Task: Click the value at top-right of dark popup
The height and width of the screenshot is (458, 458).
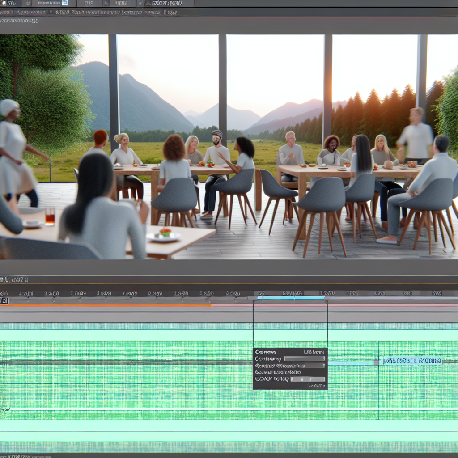Action: [x=314, y=352]
